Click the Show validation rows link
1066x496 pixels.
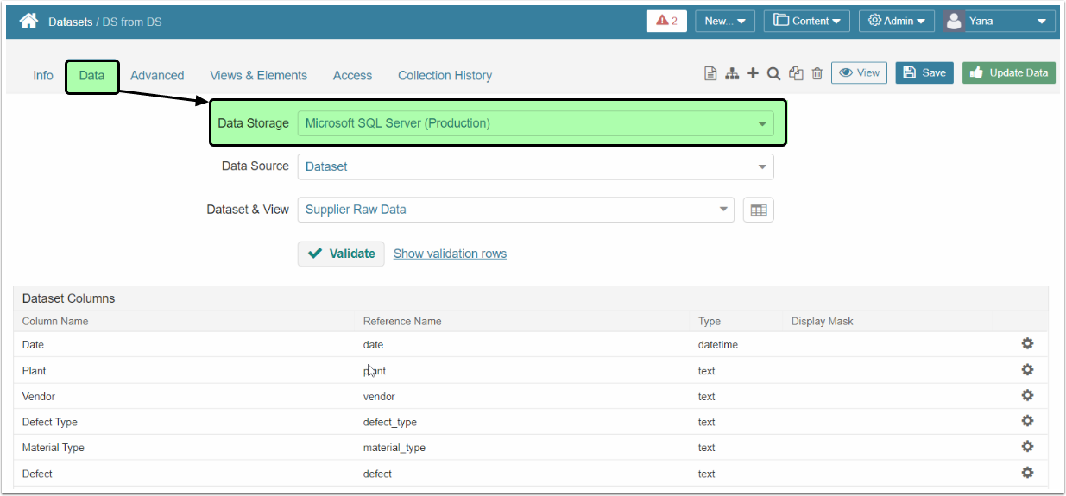[450, 254]
